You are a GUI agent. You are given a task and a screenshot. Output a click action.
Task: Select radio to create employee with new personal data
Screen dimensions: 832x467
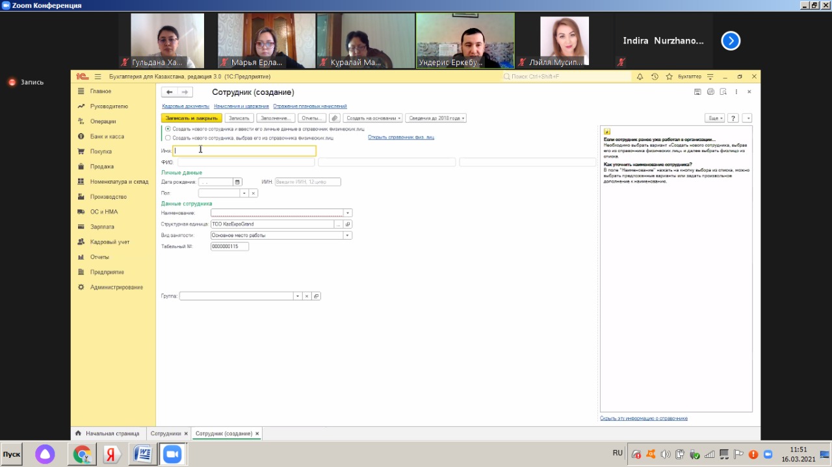coord(168,129)
